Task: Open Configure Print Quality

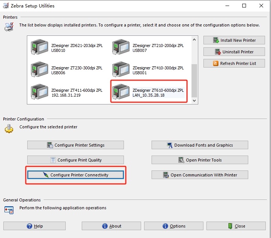Action: pos(75,160)
